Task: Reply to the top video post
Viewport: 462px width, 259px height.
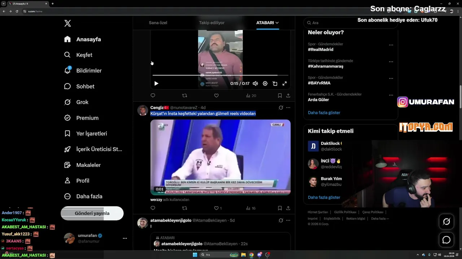Action: (x=153, y=96)
